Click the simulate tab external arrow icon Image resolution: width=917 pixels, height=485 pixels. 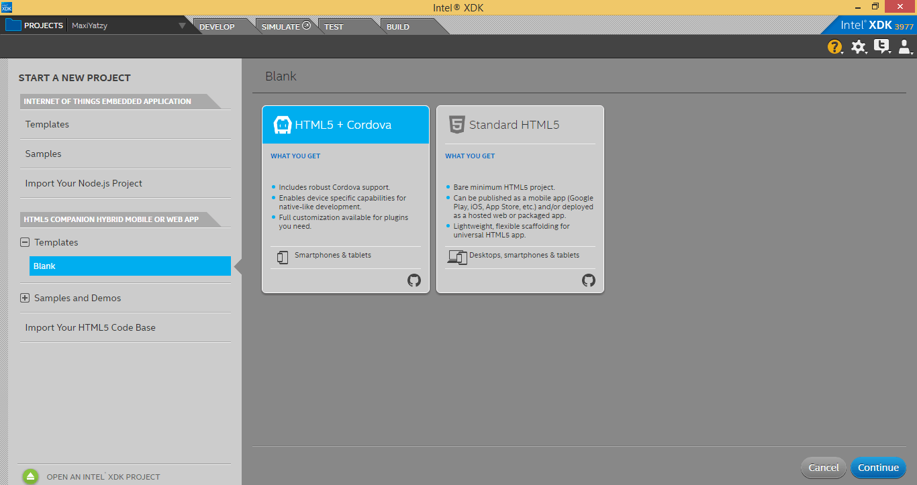pos(307,25)
